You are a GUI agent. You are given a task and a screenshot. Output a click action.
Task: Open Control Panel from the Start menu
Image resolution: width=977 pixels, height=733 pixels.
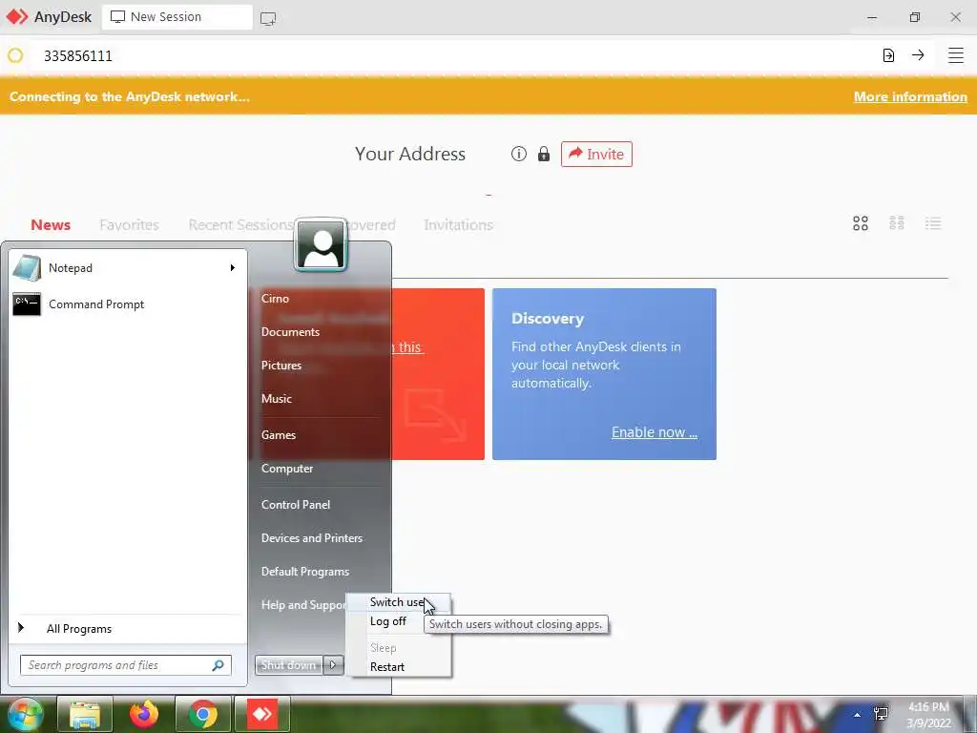pyautogui.click(x=296, y=505)
